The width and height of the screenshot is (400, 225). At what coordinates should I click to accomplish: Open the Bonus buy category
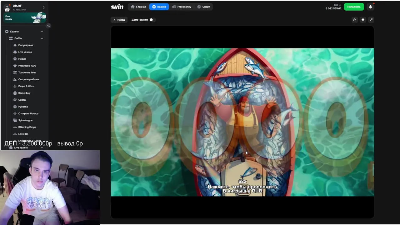24,93
